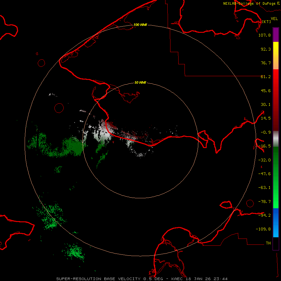Click the 100 NMI range ring label
Viewport: 281px width, 281px height.
click(140, 25)
